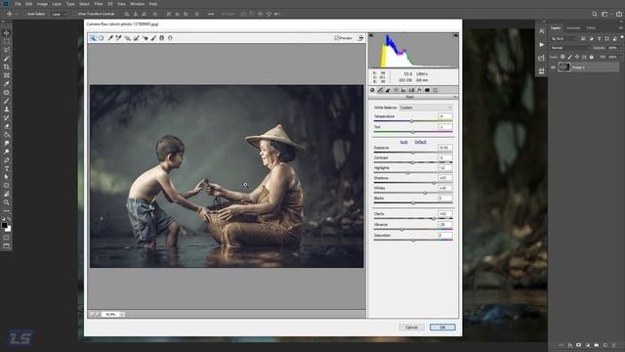Image resolution: width=625 pixels, height=352 pixels.
Task: Open the Image menu
Action: coord(42,4)
